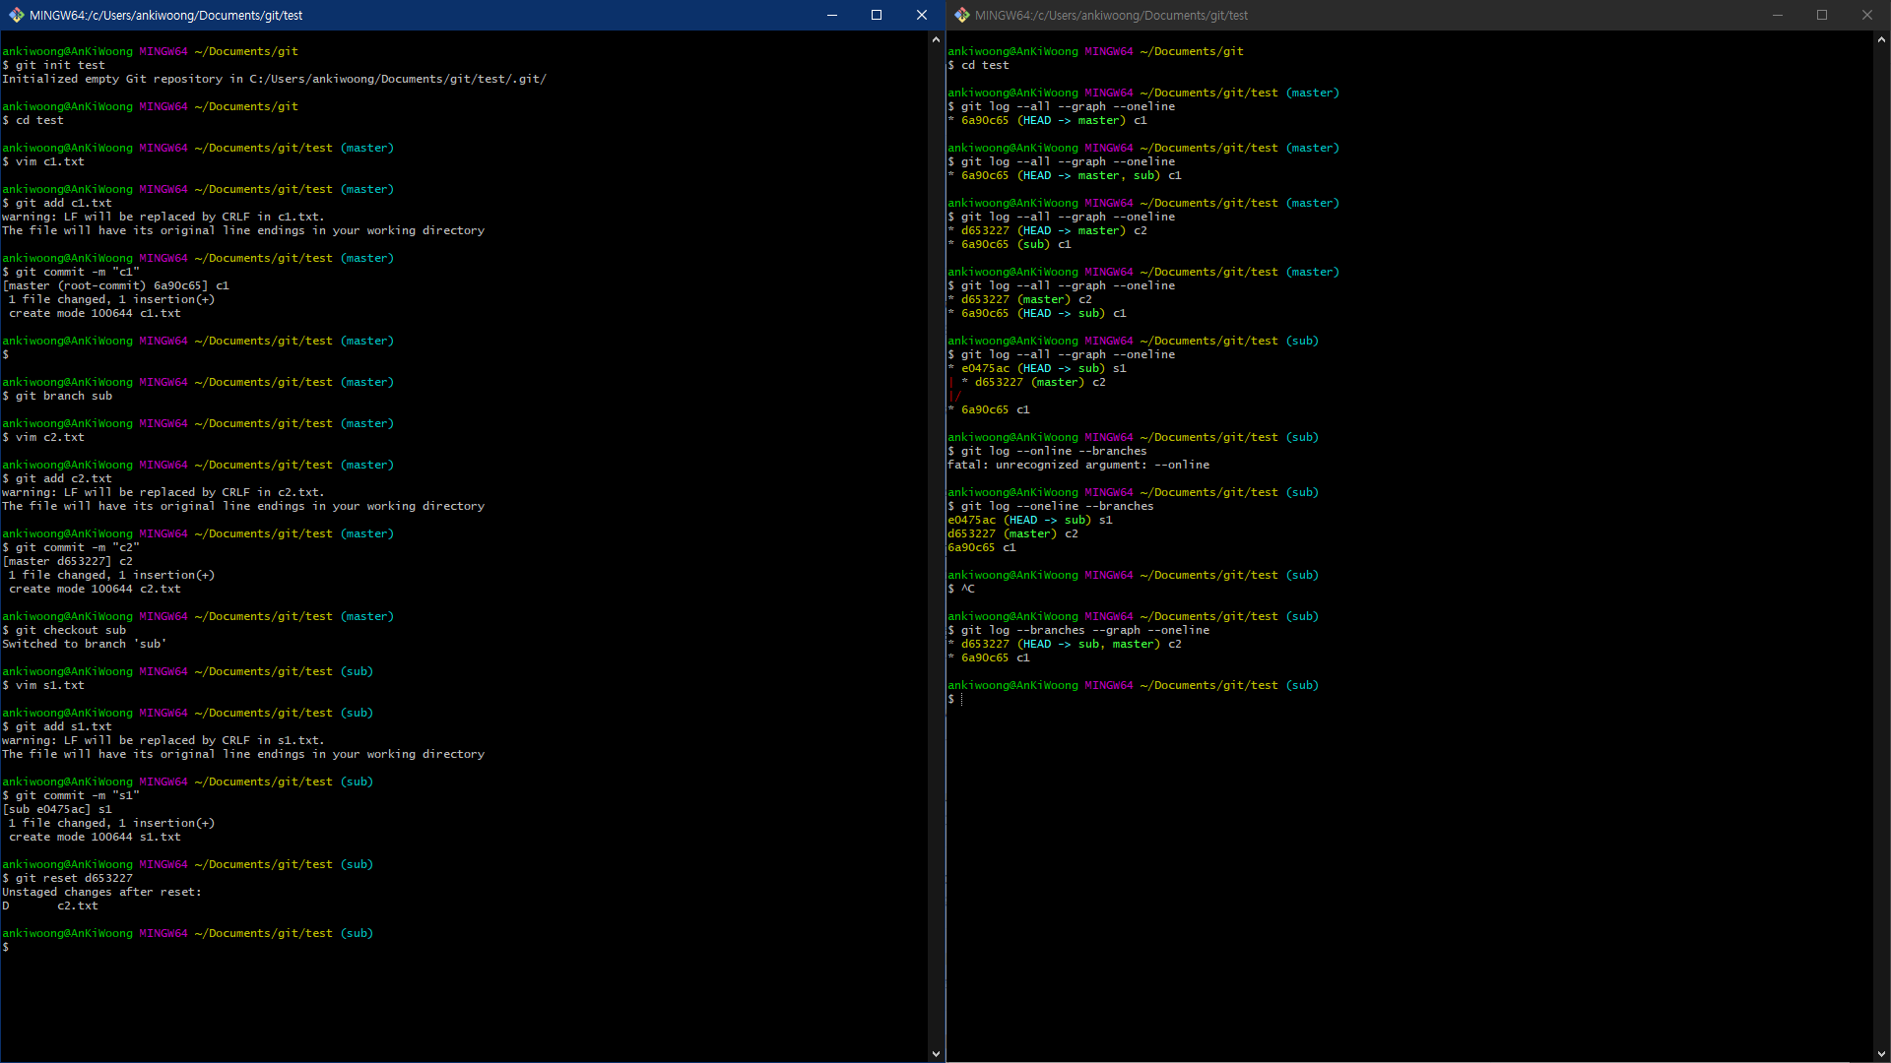Click the left terminal's vertical scrollbar track
The width and height of the screenshot is (1891, 1063).
point(936,541)
